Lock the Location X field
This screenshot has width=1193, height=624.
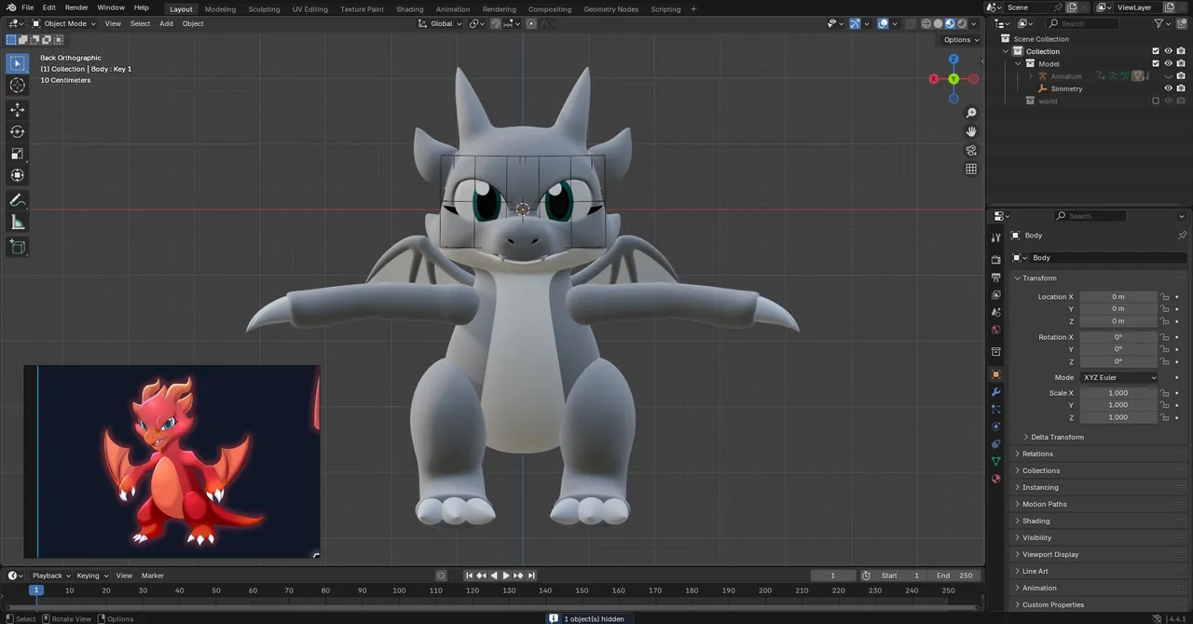(x=1164, y=297)
